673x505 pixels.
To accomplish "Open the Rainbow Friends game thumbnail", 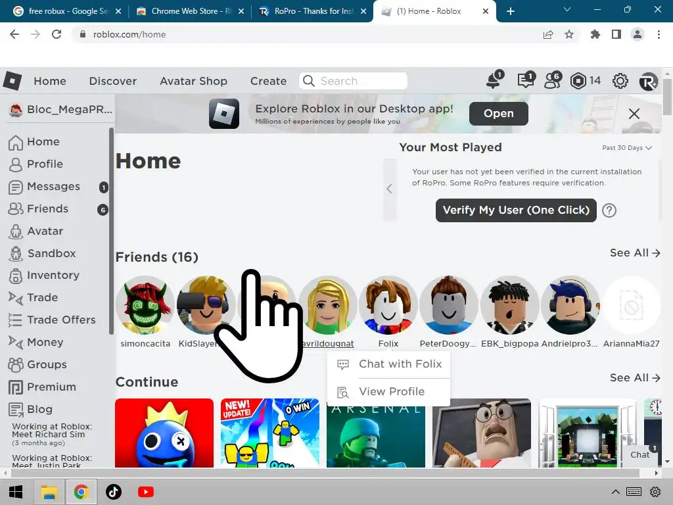I will click(x=164, y=433).
